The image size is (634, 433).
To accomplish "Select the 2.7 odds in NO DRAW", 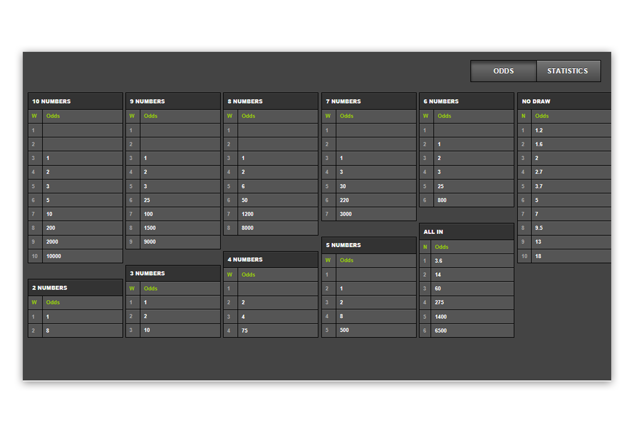I will click(571, 172).
